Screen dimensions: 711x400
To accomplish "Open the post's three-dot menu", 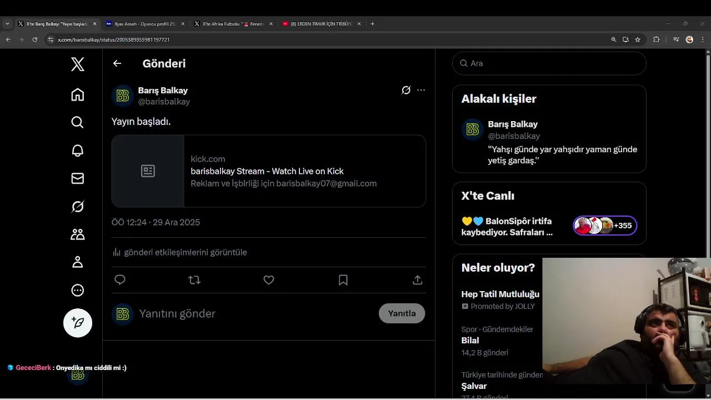I will pyautogui.click(x=421, y=90).
